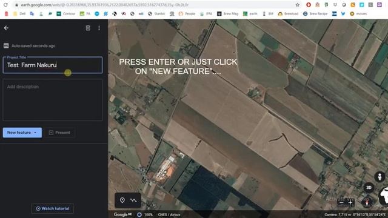
Task: Zoom out with the minus button
Action: [x=341, y=203]
